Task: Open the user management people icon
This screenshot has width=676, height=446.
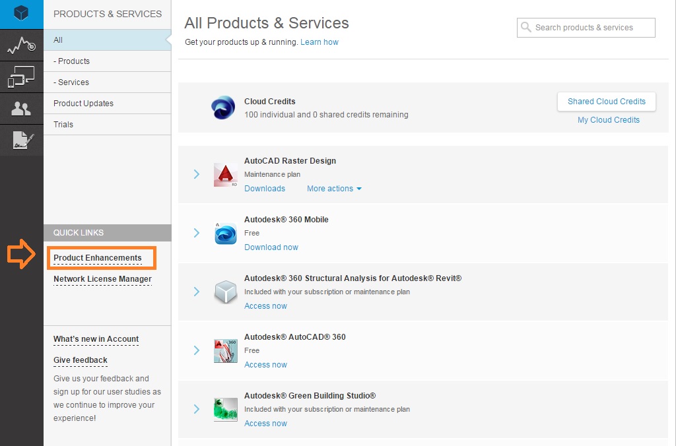Action: click(x=21, y=109)
